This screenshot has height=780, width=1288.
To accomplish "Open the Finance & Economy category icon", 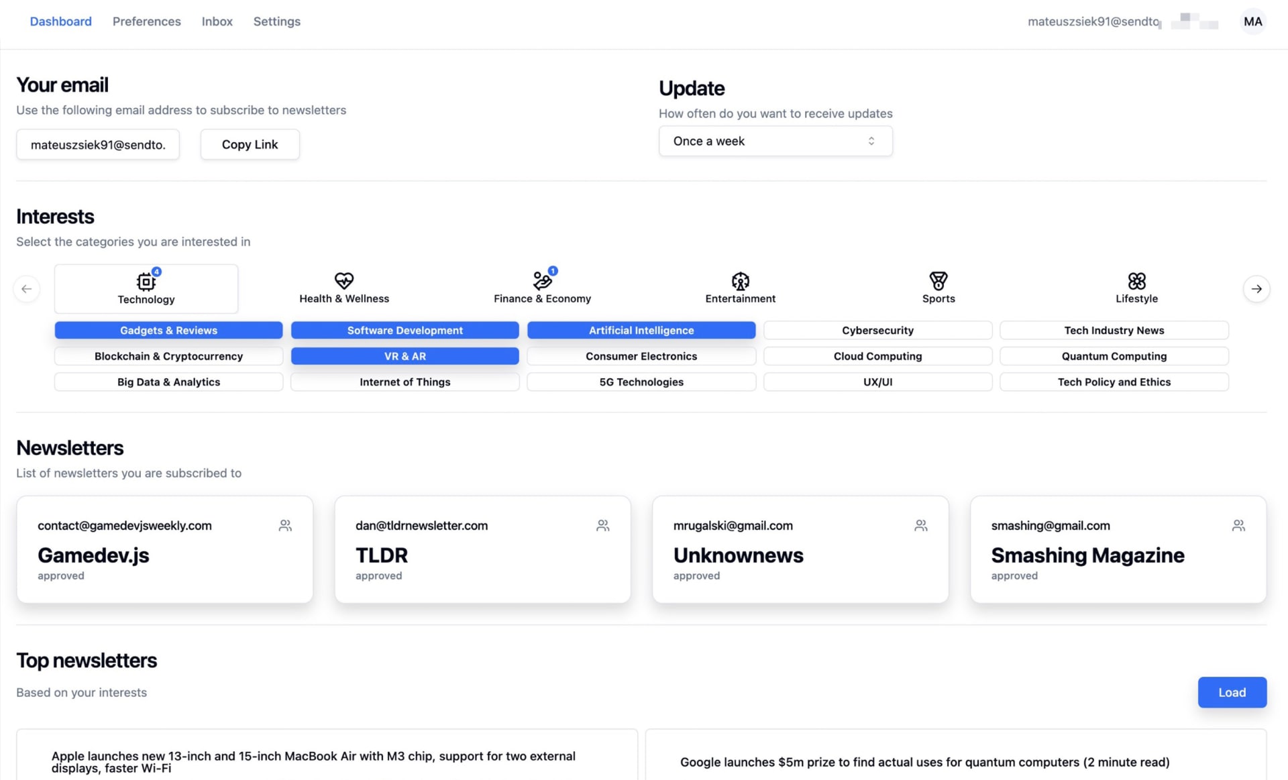I will click(542, 280).
